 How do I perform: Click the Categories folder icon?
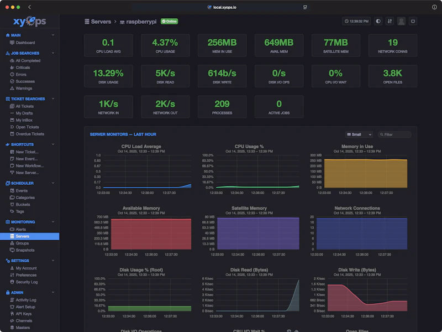tap(12, 198)
